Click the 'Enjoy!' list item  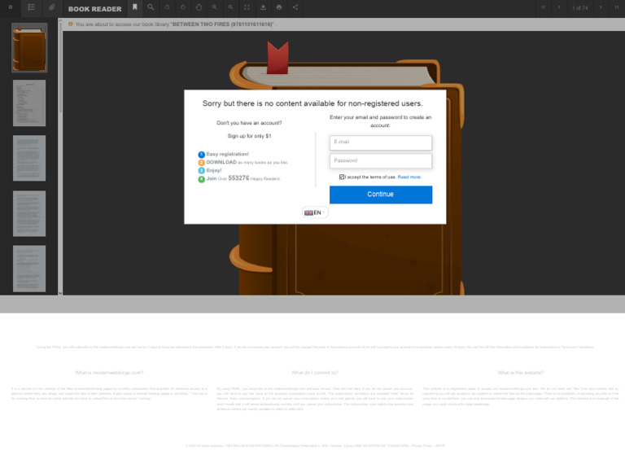point(214,170)
